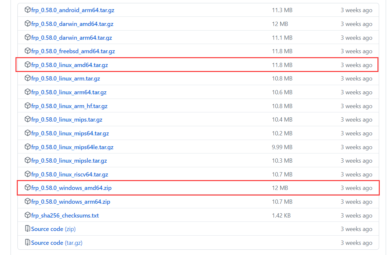The image size is (389, 255).
Task: Download frp_0.58.0_linux_amd64.tar.gz
Action: coord(69,65)
